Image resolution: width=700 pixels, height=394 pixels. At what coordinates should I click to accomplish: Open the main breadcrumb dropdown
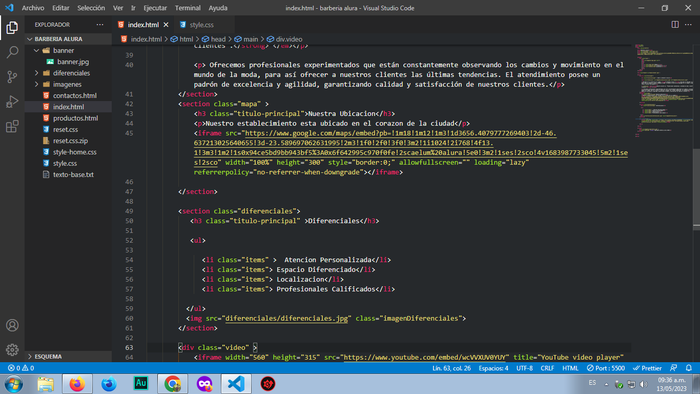[x=246, y=39]
